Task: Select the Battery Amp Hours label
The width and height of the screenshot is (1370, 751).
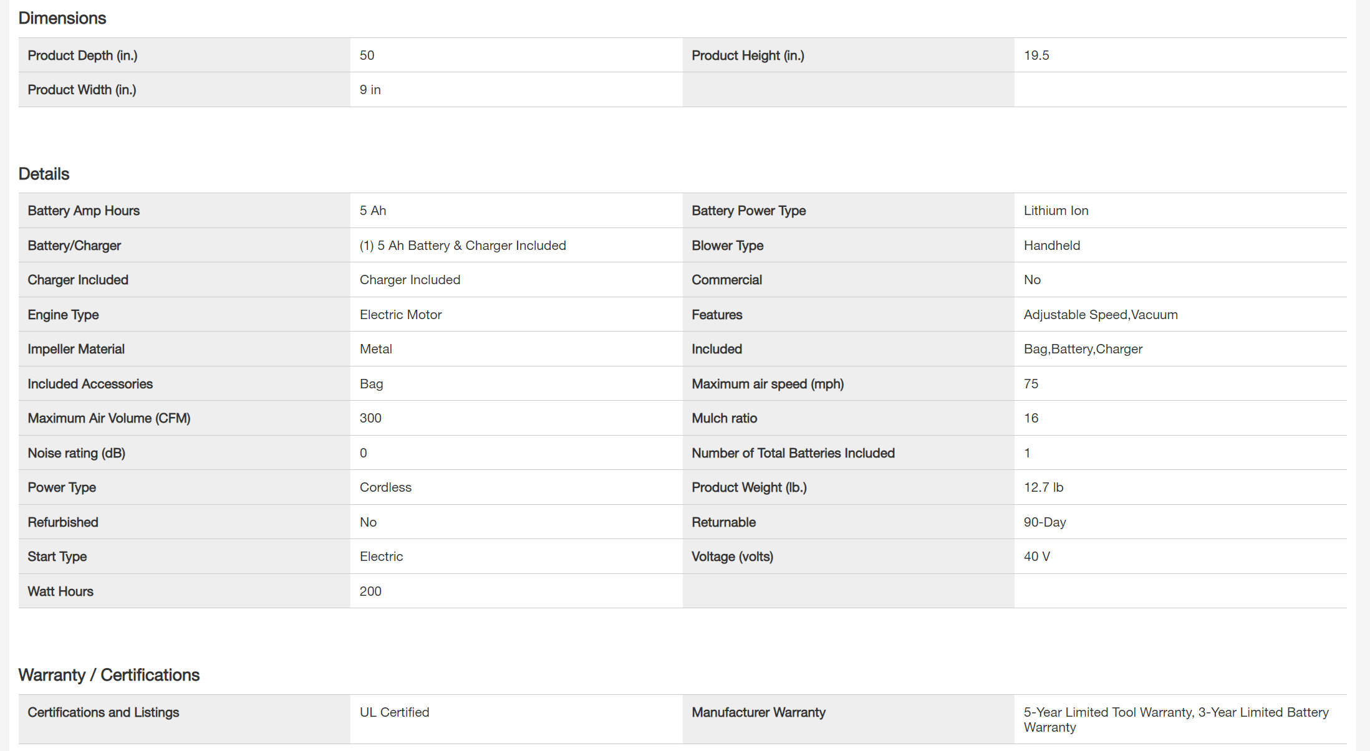Action: (84, 211)
